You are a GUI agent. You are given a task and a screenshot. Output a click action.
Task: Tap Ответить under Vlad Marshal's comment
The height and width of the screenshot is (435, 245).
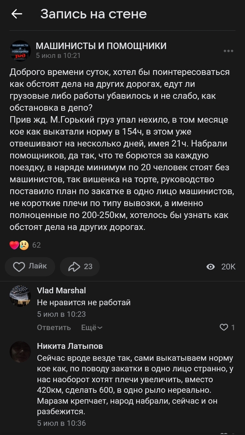click(x=54, y=327)
